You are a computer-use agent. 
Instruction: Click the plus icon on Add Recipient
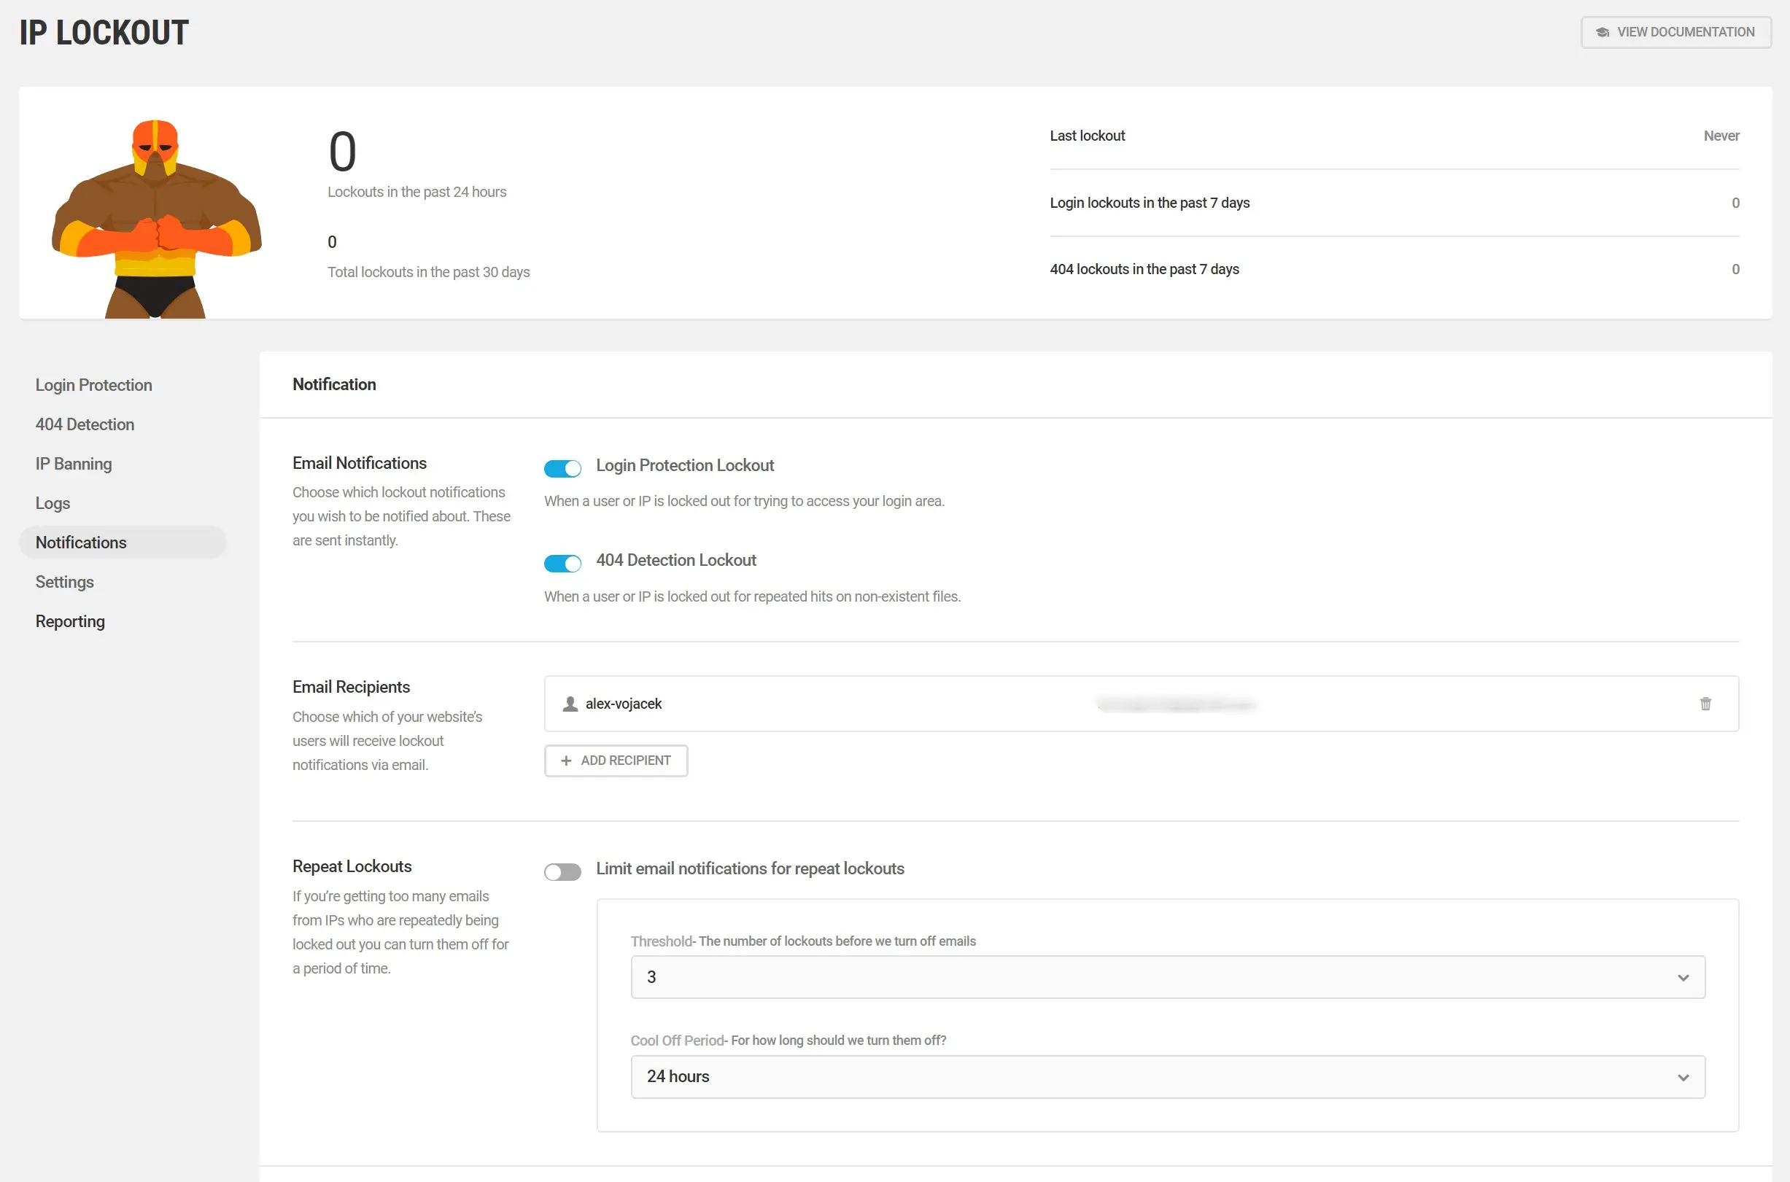coord(566,761)
